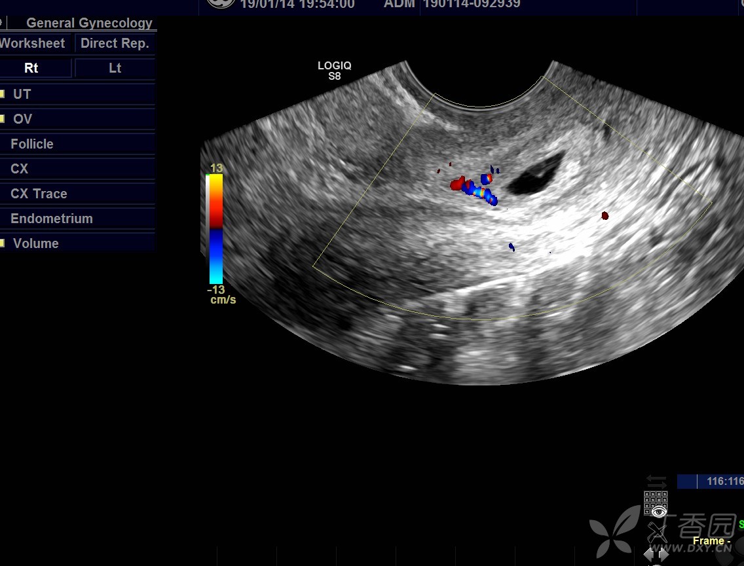This screenshot has height=566, width=744.
Task: Open the Direct Rep. tab
Action: click(x=115, y=44)
